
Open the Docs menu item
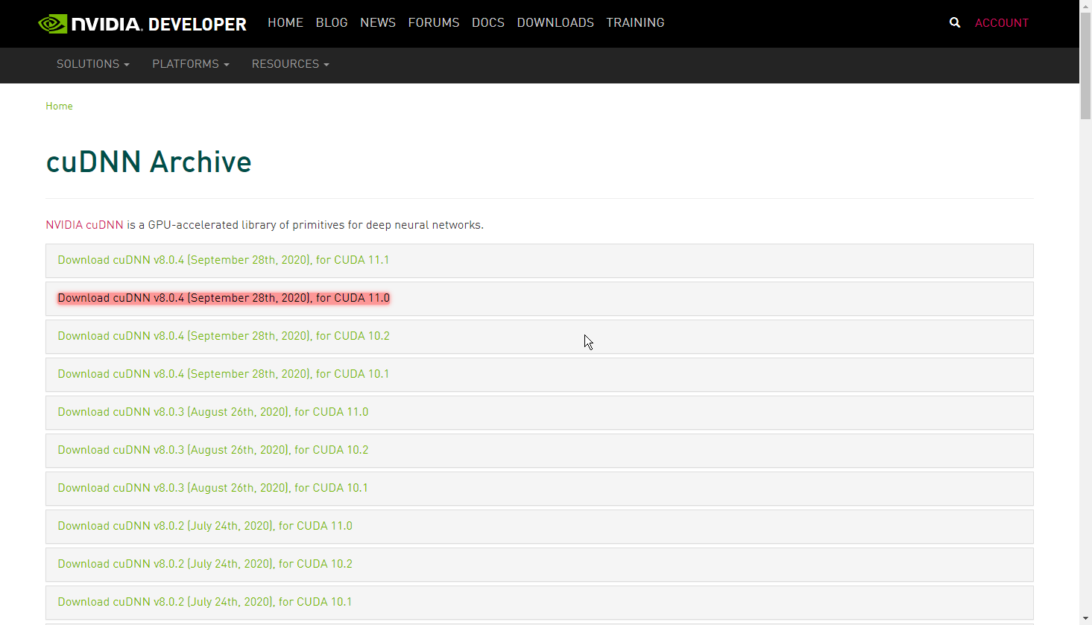488,23
